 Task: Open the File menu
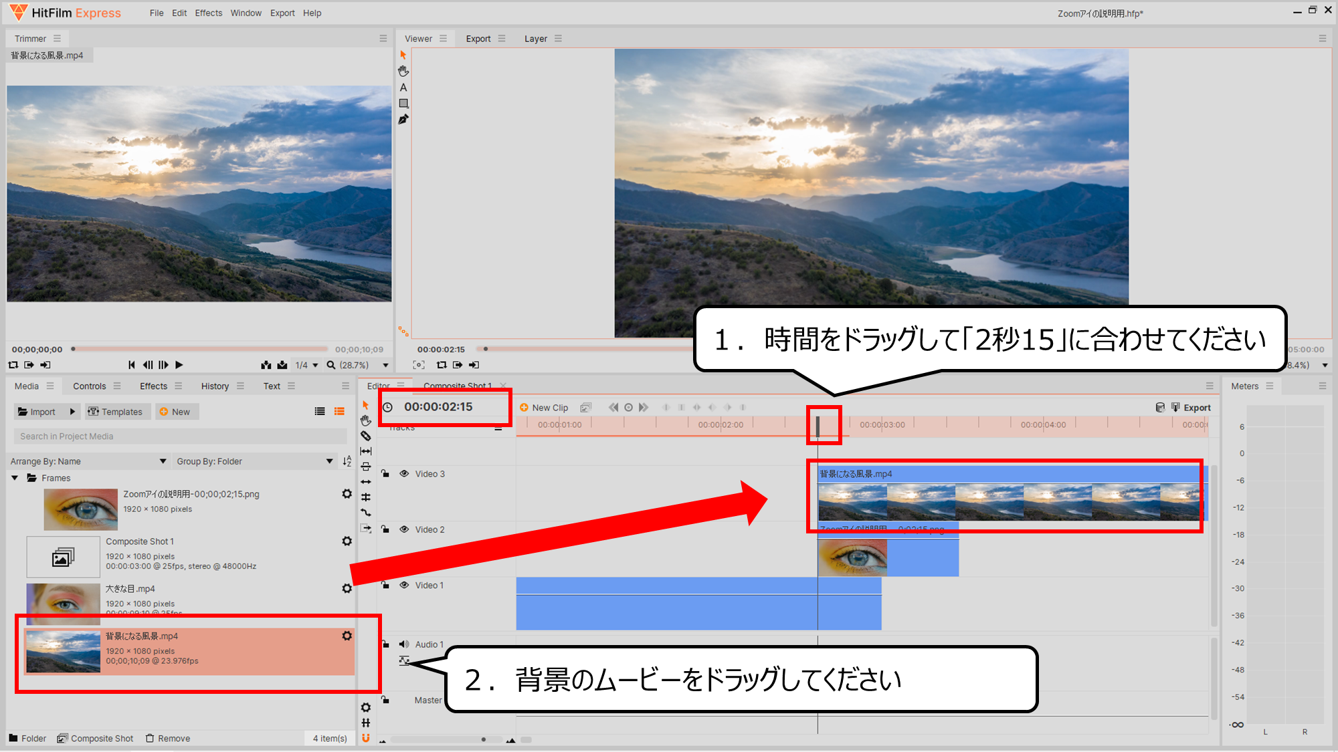(157, 13)
